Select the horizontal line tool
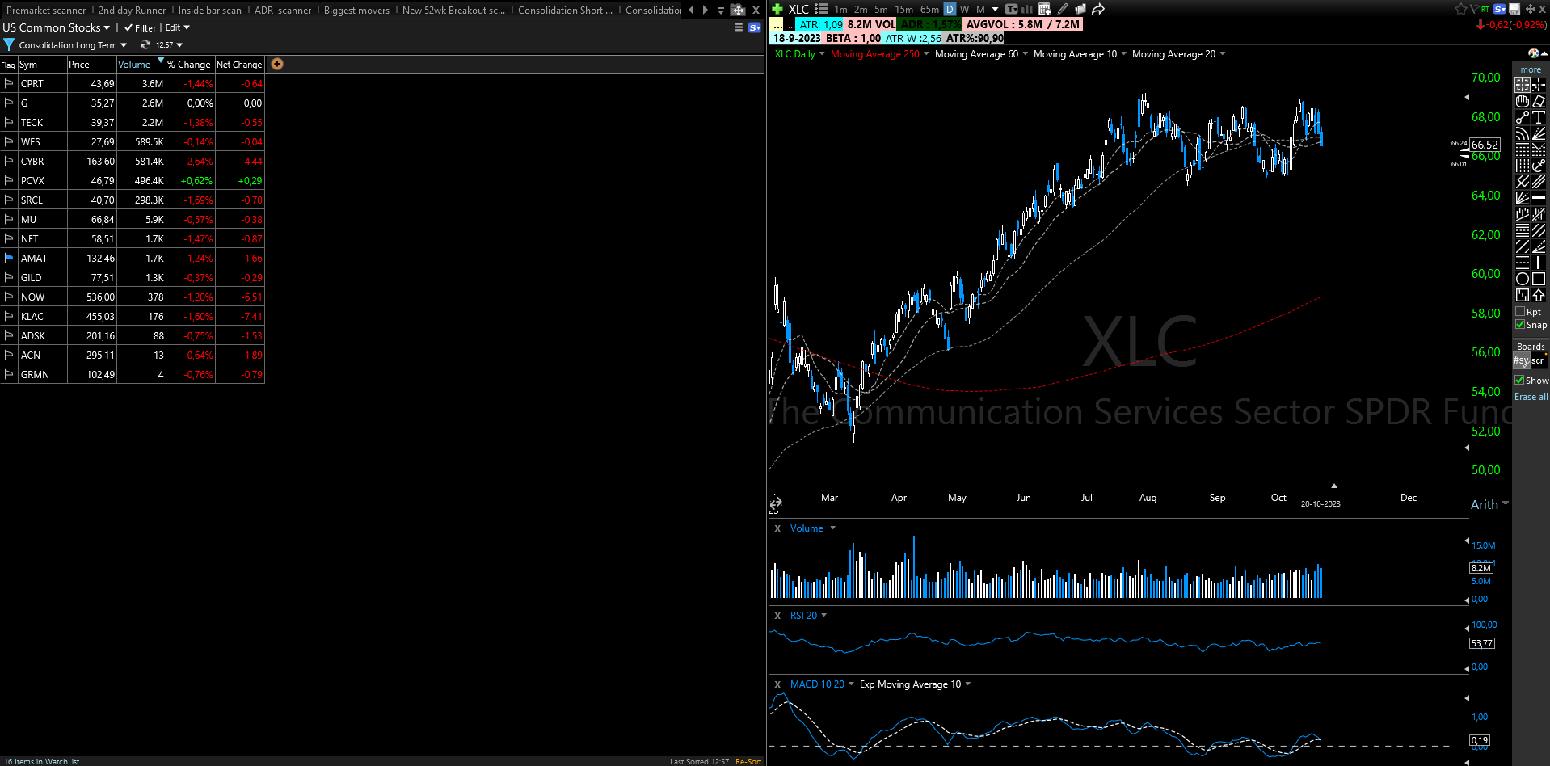 [1539, 198]
